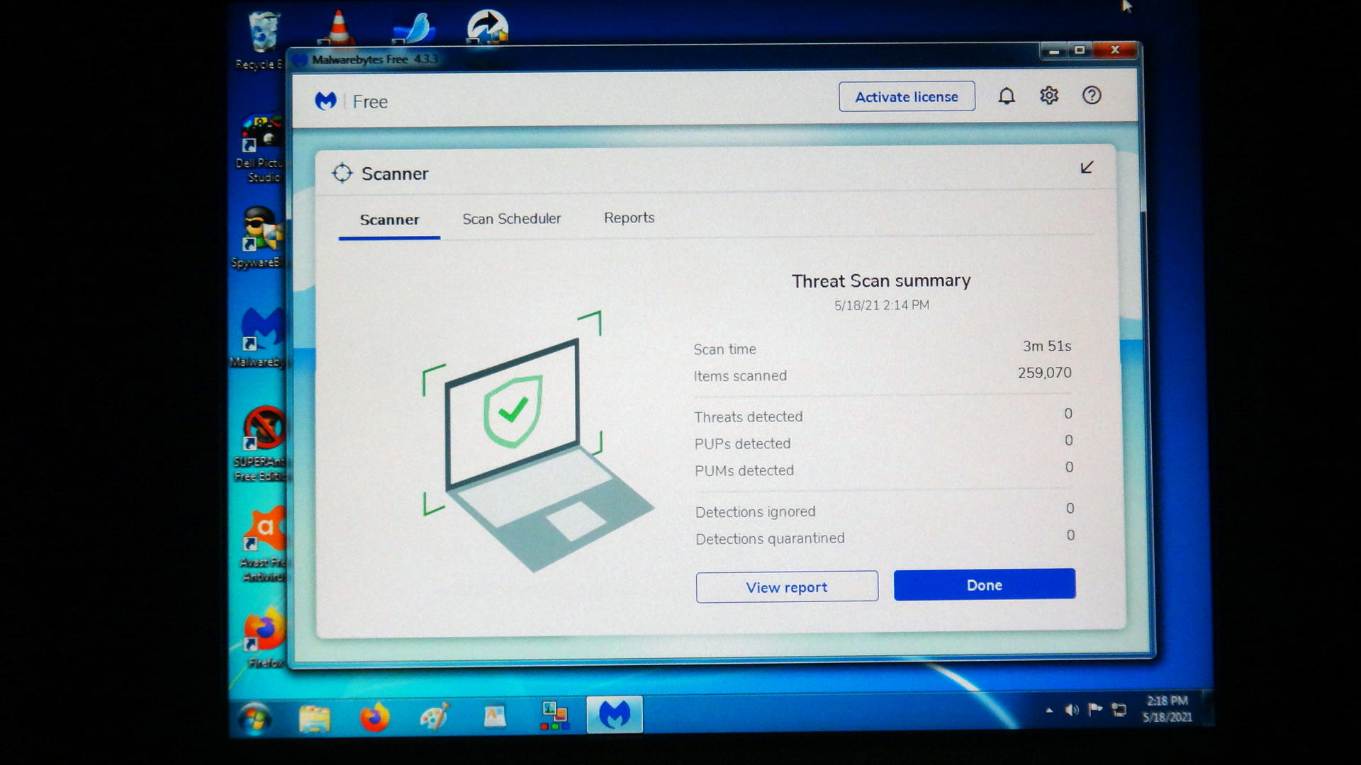Click the Detections quarantined label
This screenshot has width=1361, height=765.
pos(770,538)
